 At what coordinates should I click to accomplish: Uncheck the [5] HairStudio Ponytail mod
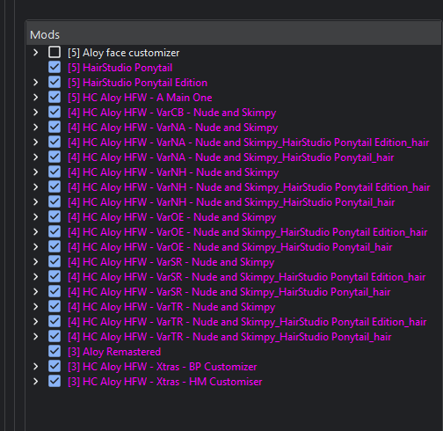tap(54, 68)
